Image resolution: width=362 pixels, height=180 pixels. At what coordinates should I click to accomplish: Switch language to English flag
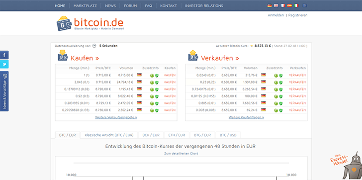point(276,5)
